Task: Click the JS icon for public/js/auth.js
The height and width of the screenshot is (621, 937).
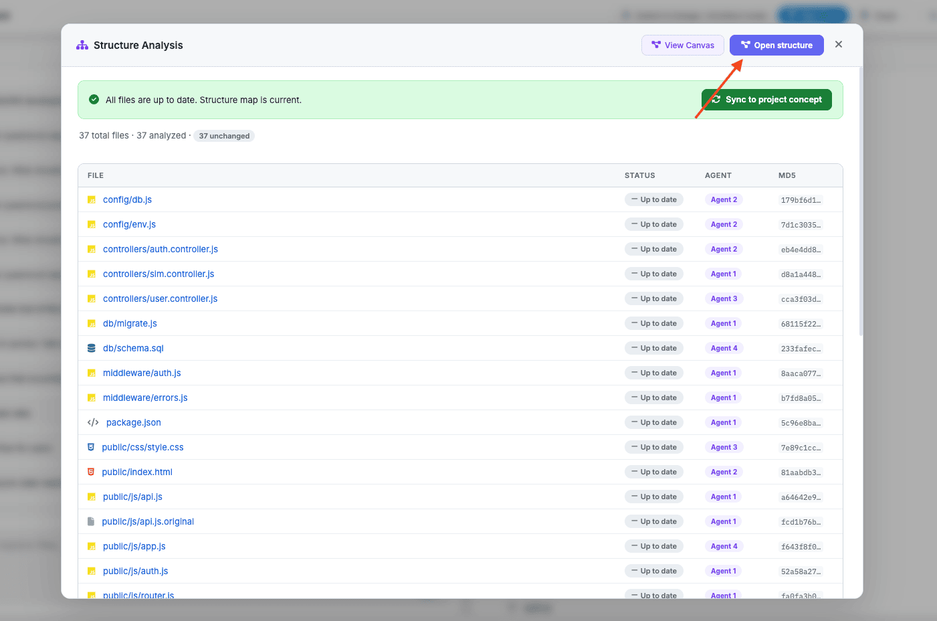Action: click(92, 571)
